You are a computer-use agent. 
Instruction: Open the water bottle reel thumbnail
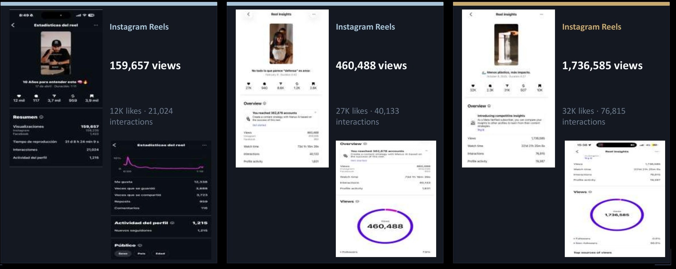(x=506, y=45)
